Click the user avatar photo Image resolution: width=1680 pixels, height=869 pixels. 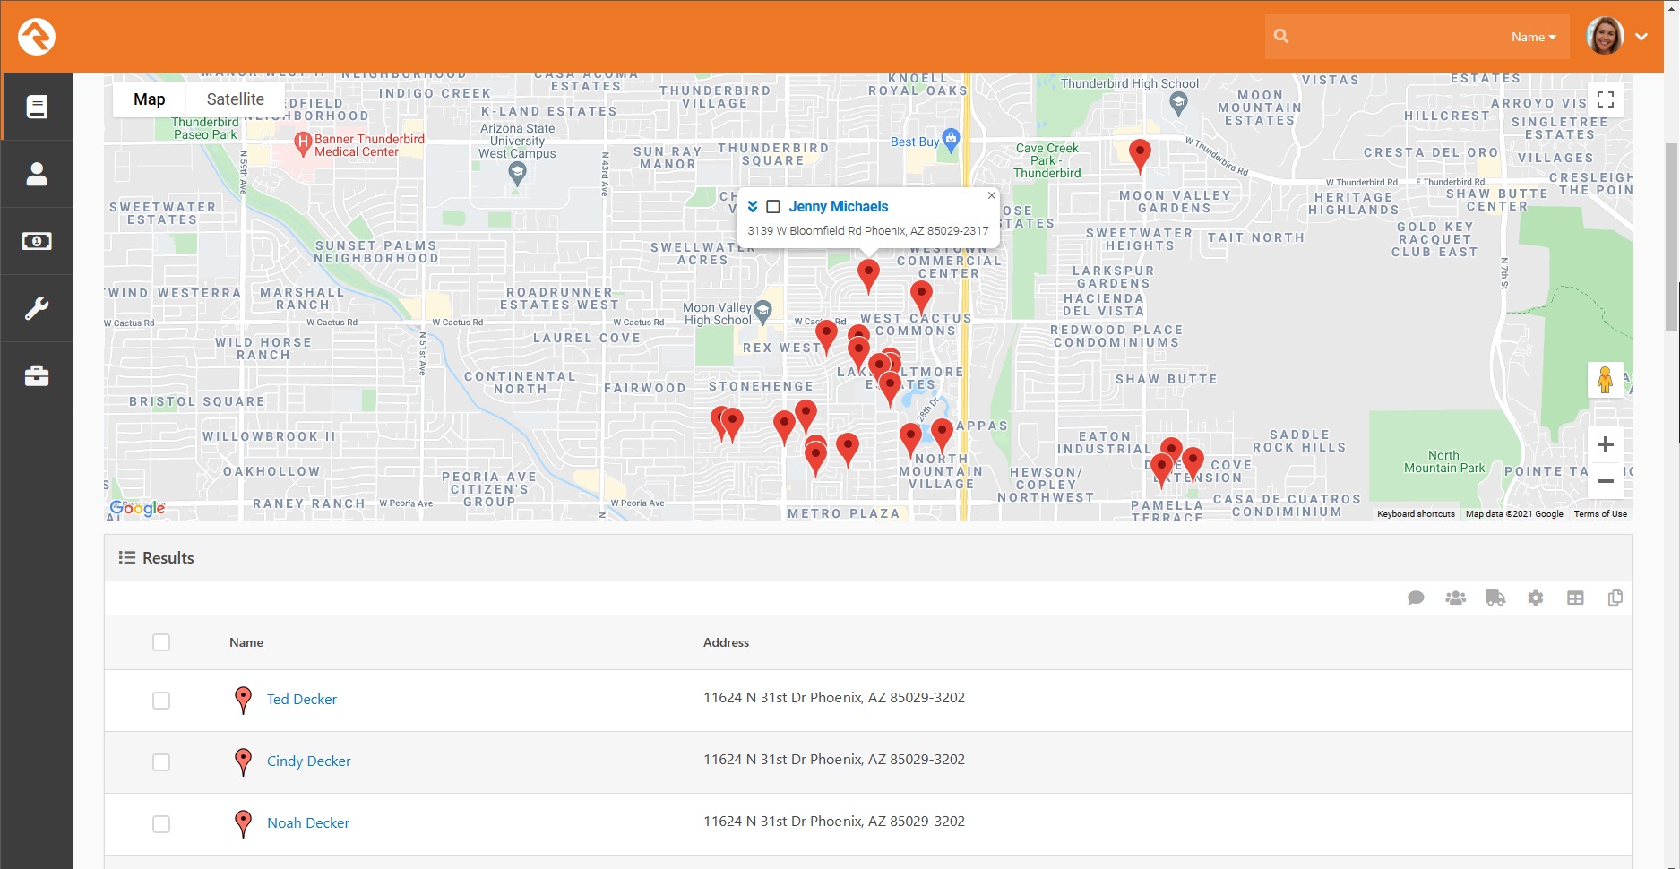[x=1605, y=37]
